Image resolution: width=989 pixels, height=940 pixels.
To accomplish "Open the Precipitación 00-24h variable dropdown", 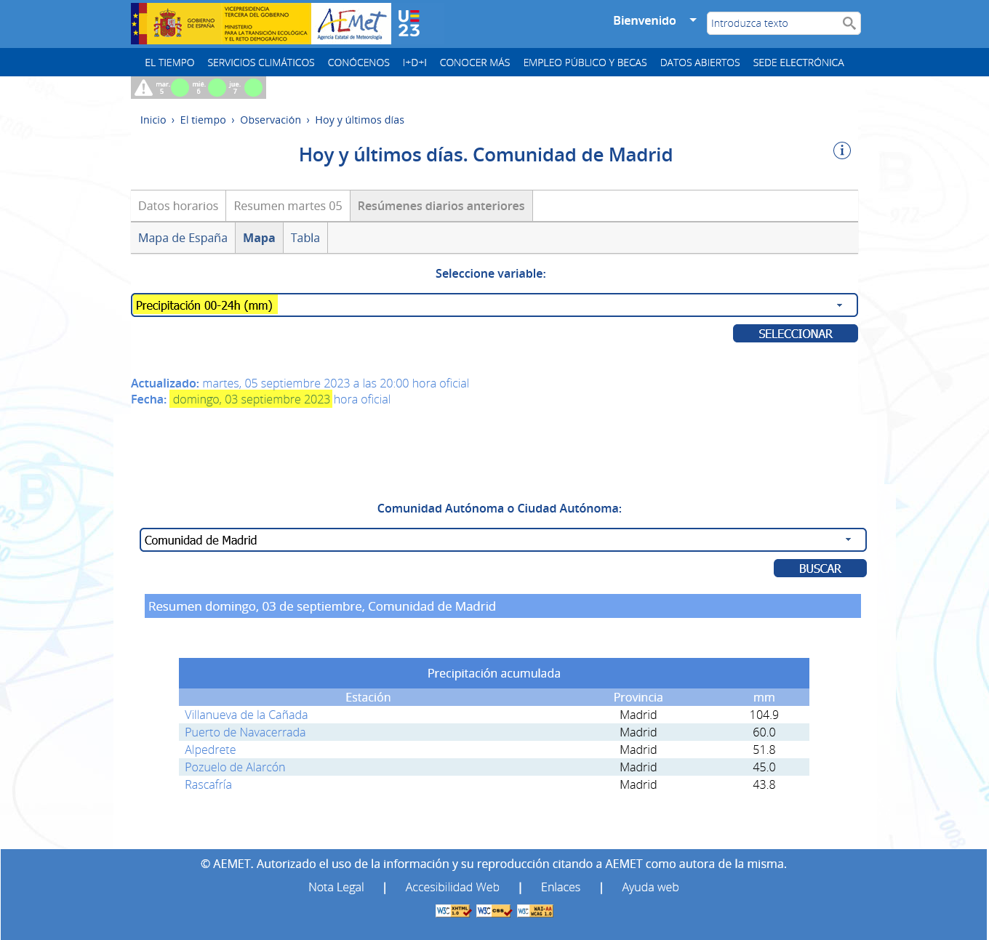I will pos(494,305).
